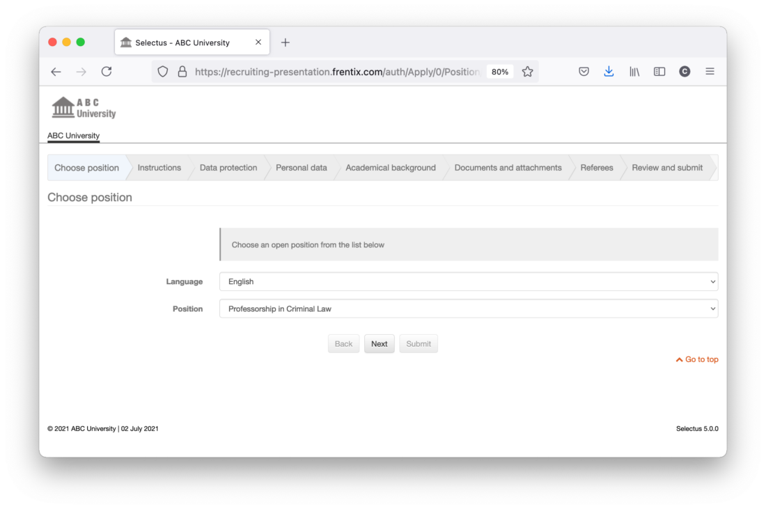
Task: Click the Go to top link
Action: (697, 360)
